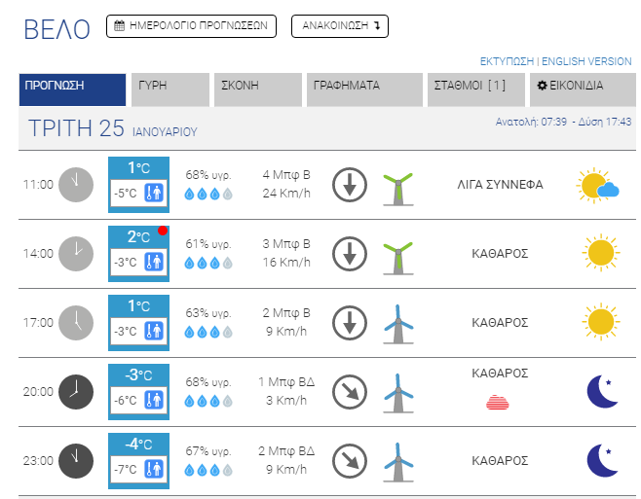Image resolution: width=641 pixels, height=499 pixels.
Task: Click the northwest wind arrow at 23:00
Action: click(x=348, y=460)
